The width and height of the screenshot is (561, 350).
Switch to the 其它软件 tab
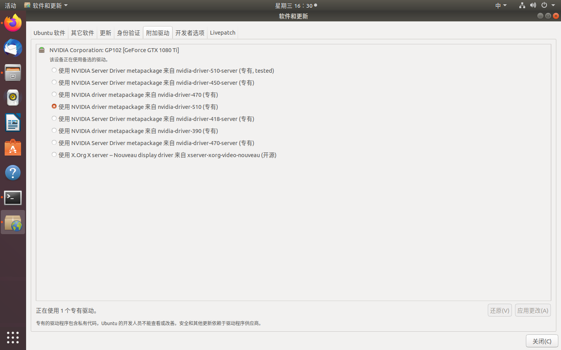click(83, 33)
